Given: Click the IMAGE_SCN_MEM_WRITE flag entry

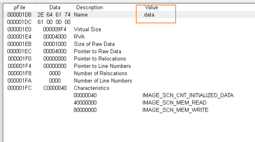Looking at the screenshot, I should tap(175, 110).
